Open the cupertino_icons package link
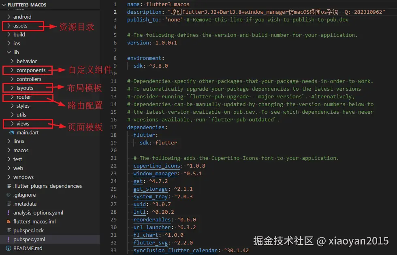This screenshot has width=397, height=255. [157, 166]
